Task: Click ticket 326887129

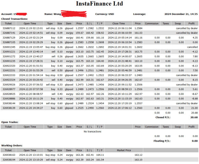Action: (x=9, y=38)
